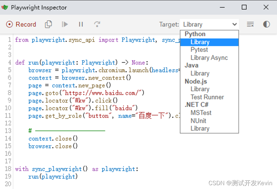Click line number 13 in gutter

pyautogui.click(x=8, y=131)
